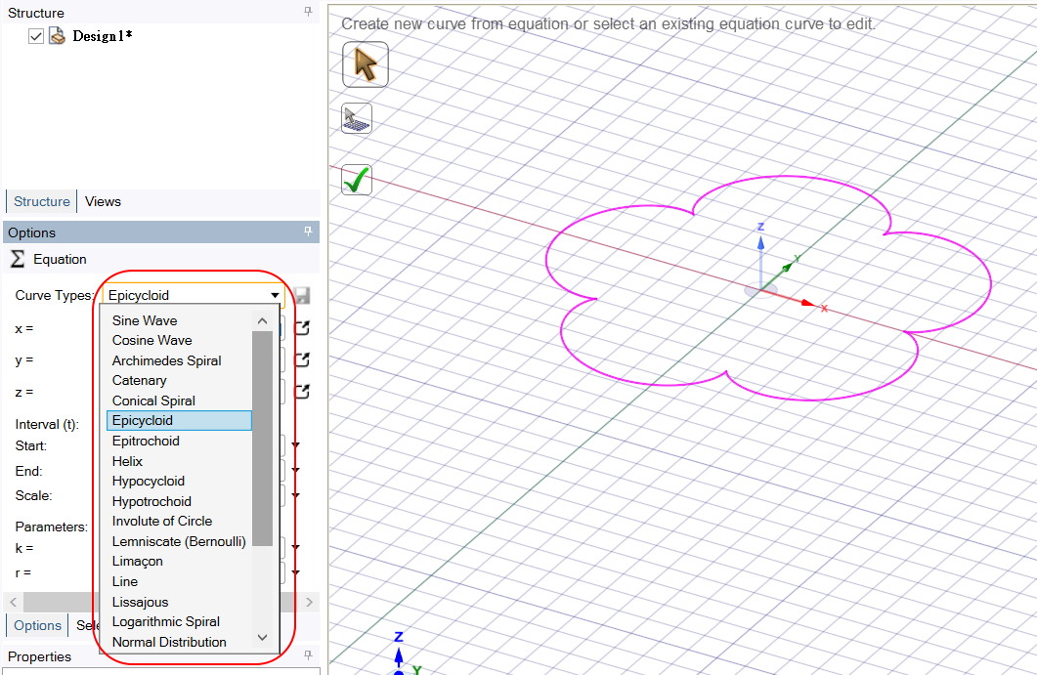Open the Options tab at panel bottom

38,625
